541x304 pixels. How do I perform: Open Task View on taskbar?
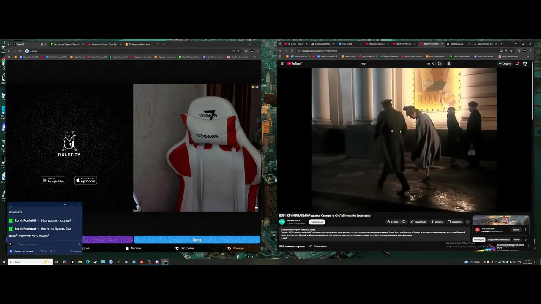[56, 262]
